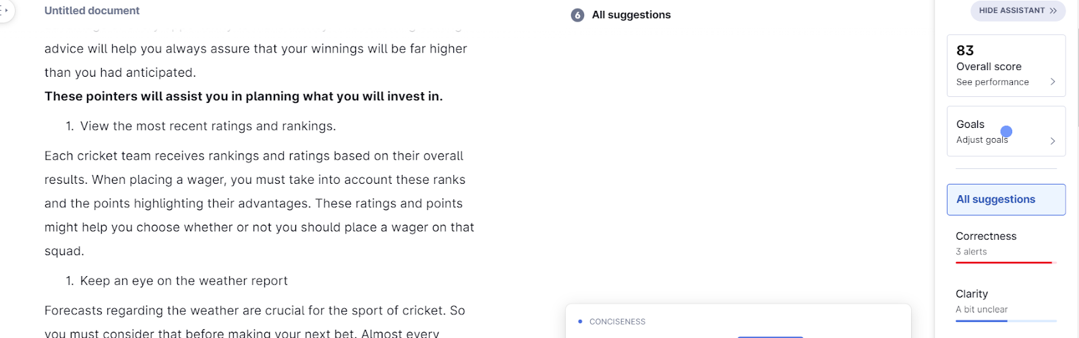
Task: Hide the assistant panel
Action: pyautogui.click(x=1017, y=11)
